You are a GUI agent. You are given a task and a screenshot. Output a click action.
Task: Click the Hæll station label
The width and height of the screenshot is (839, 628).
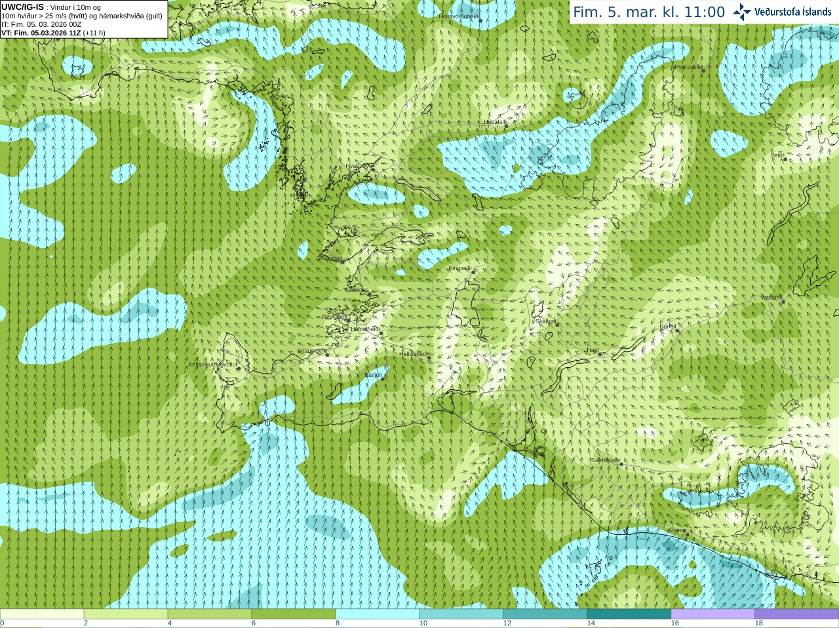tap(593, 351)
